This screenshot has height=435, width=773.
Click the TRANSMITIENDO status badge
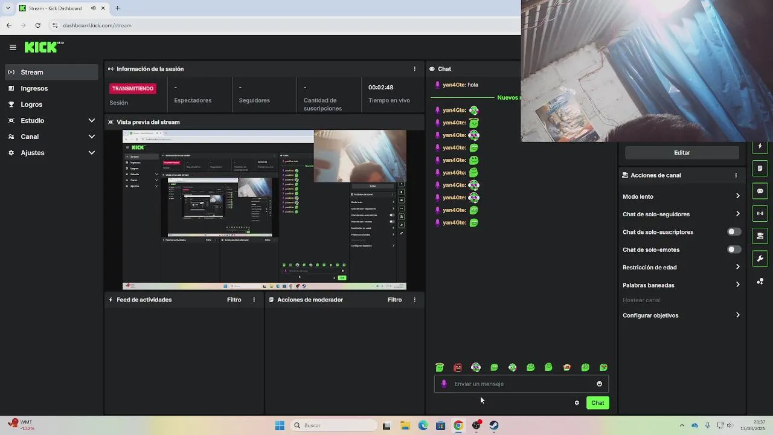133,88
